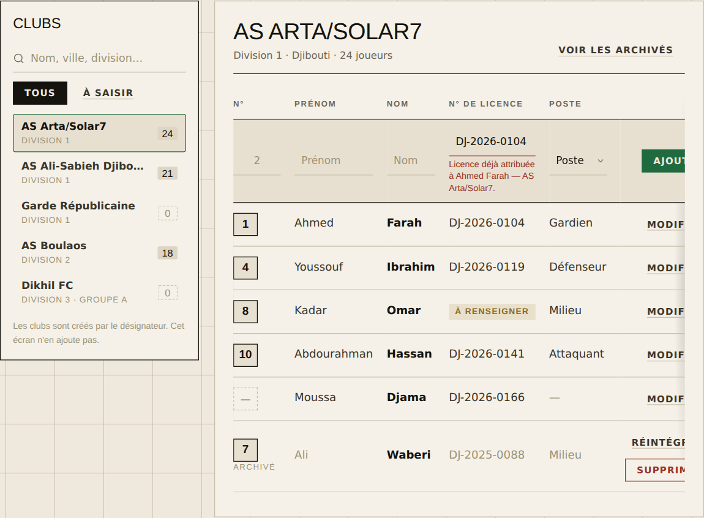Image resolution: width=704 pixels, height=518 pixels.
Task: Click the Nom input field
Action: (x=411, y=160)
